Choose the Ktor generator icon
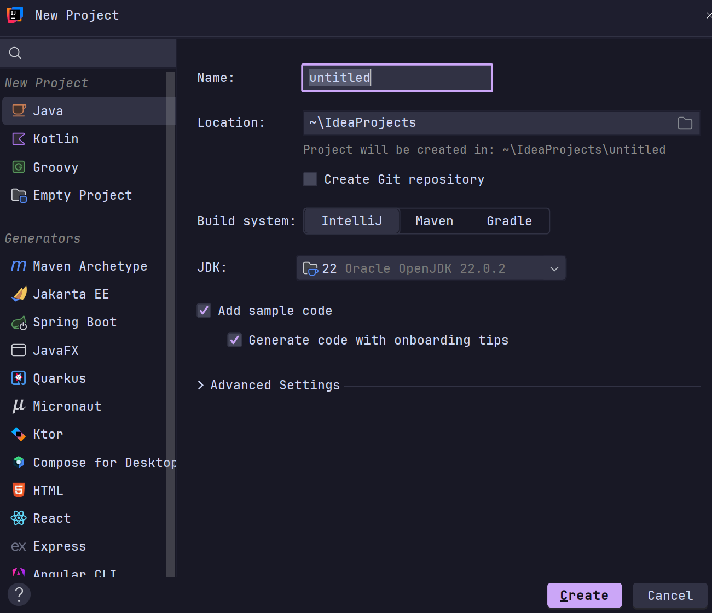This screenshot has width=712, height=613. click(19, 434)
